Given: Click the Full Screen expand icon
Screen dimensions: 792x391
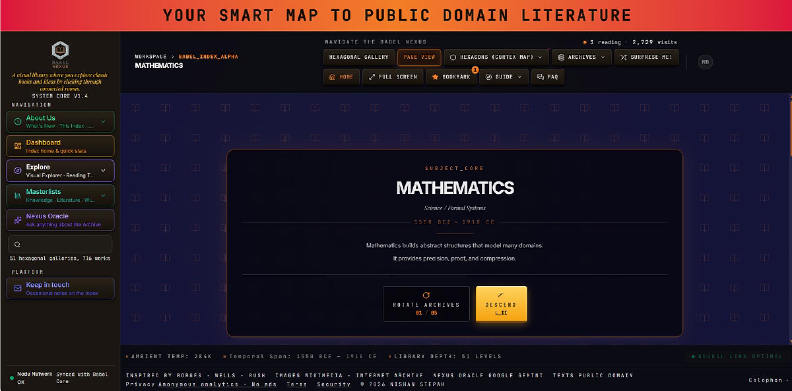Looking at the screenshot, I should 372,77.
